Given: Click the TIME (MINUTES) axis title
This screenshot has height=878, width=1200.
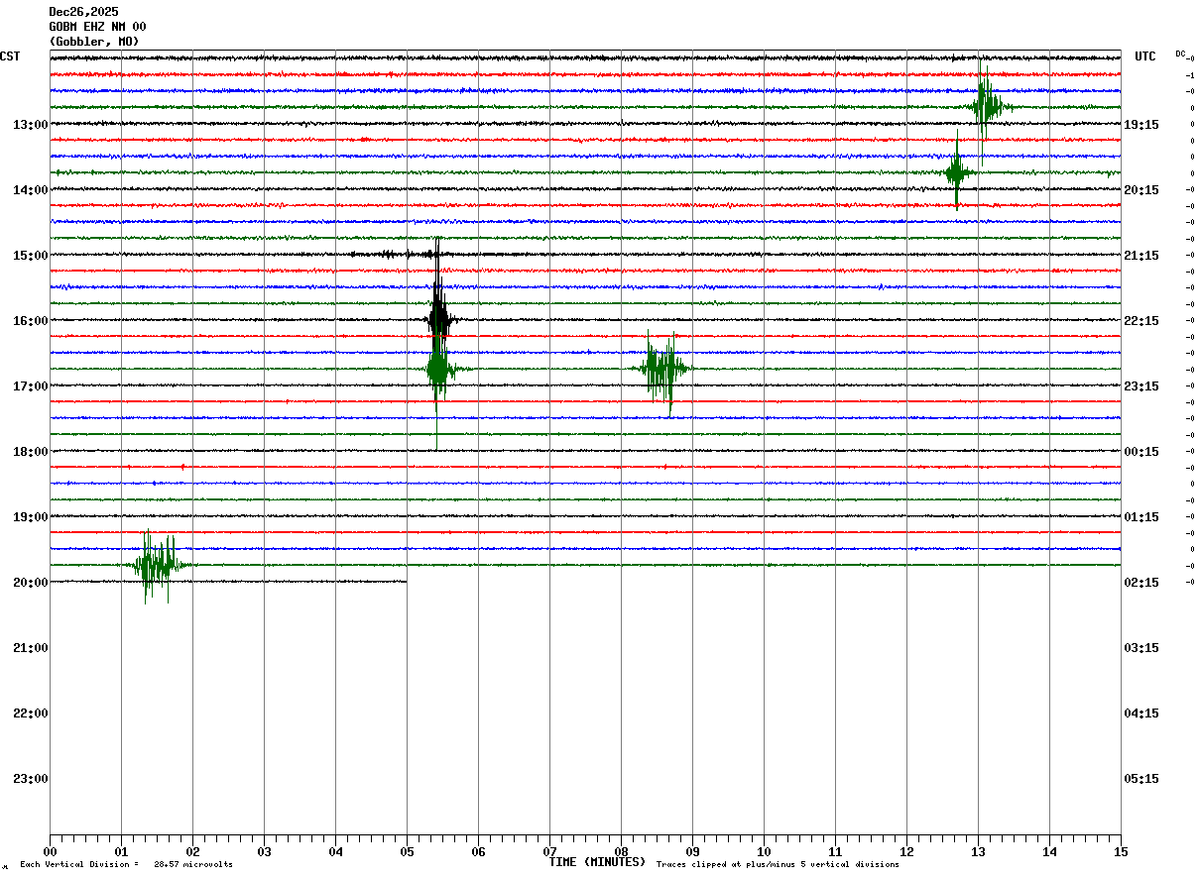Looking at the screenshot, I should (597, 862).
